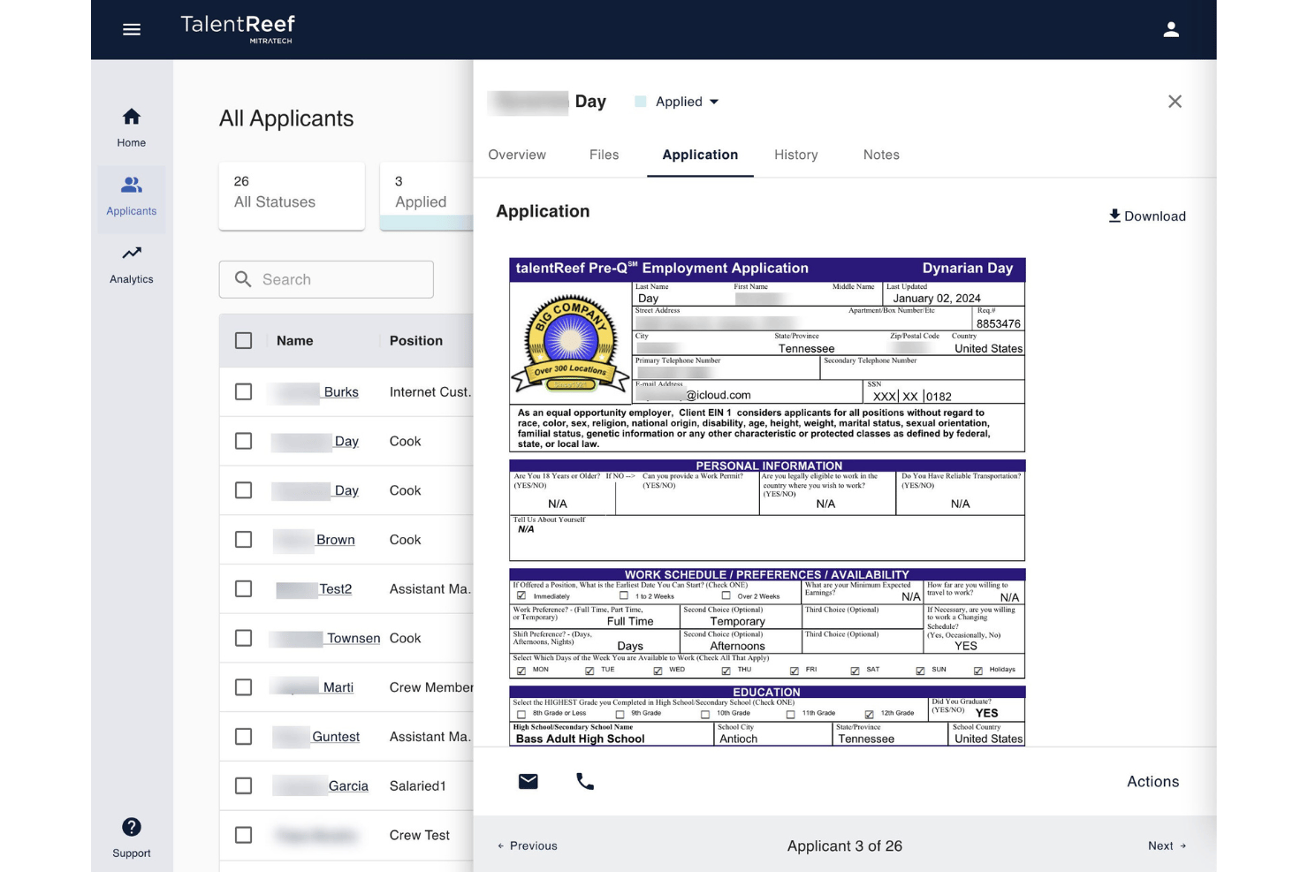Click the 'Crew Test' position cell
This screenshot has width=1308, height=872.
pyautogui.click(x=420, y=835)
